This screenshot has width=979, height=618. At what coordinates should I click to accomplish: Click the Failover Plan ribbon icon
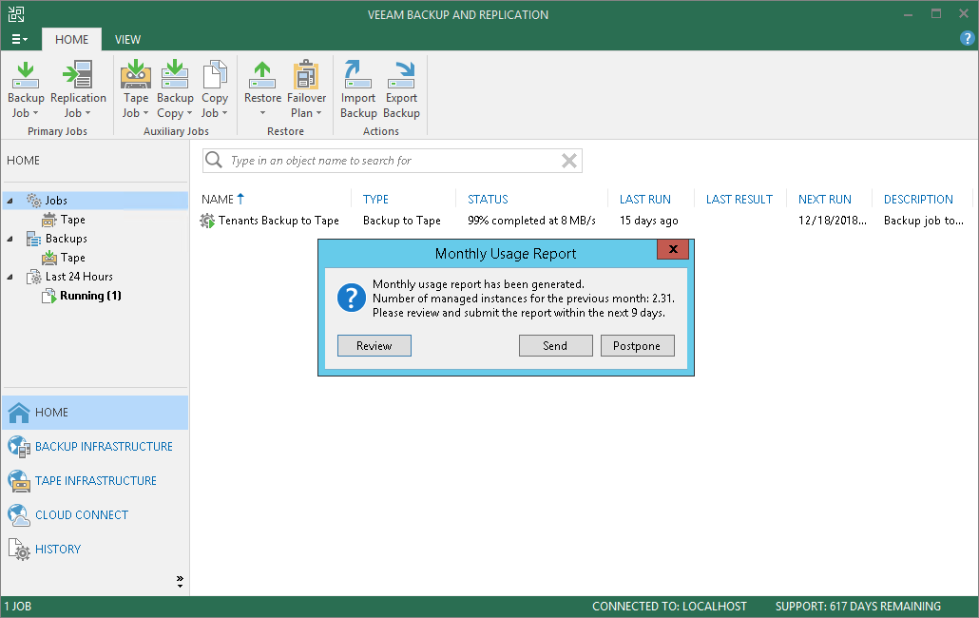(x=306, y=74)
